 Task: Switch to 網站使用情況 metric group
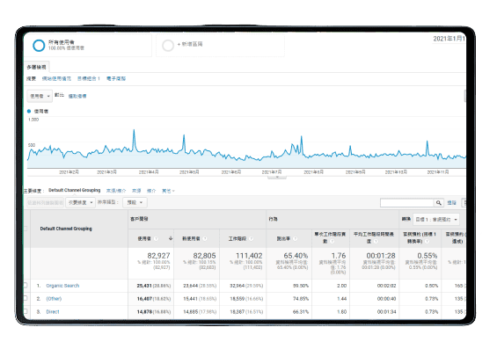56,78
